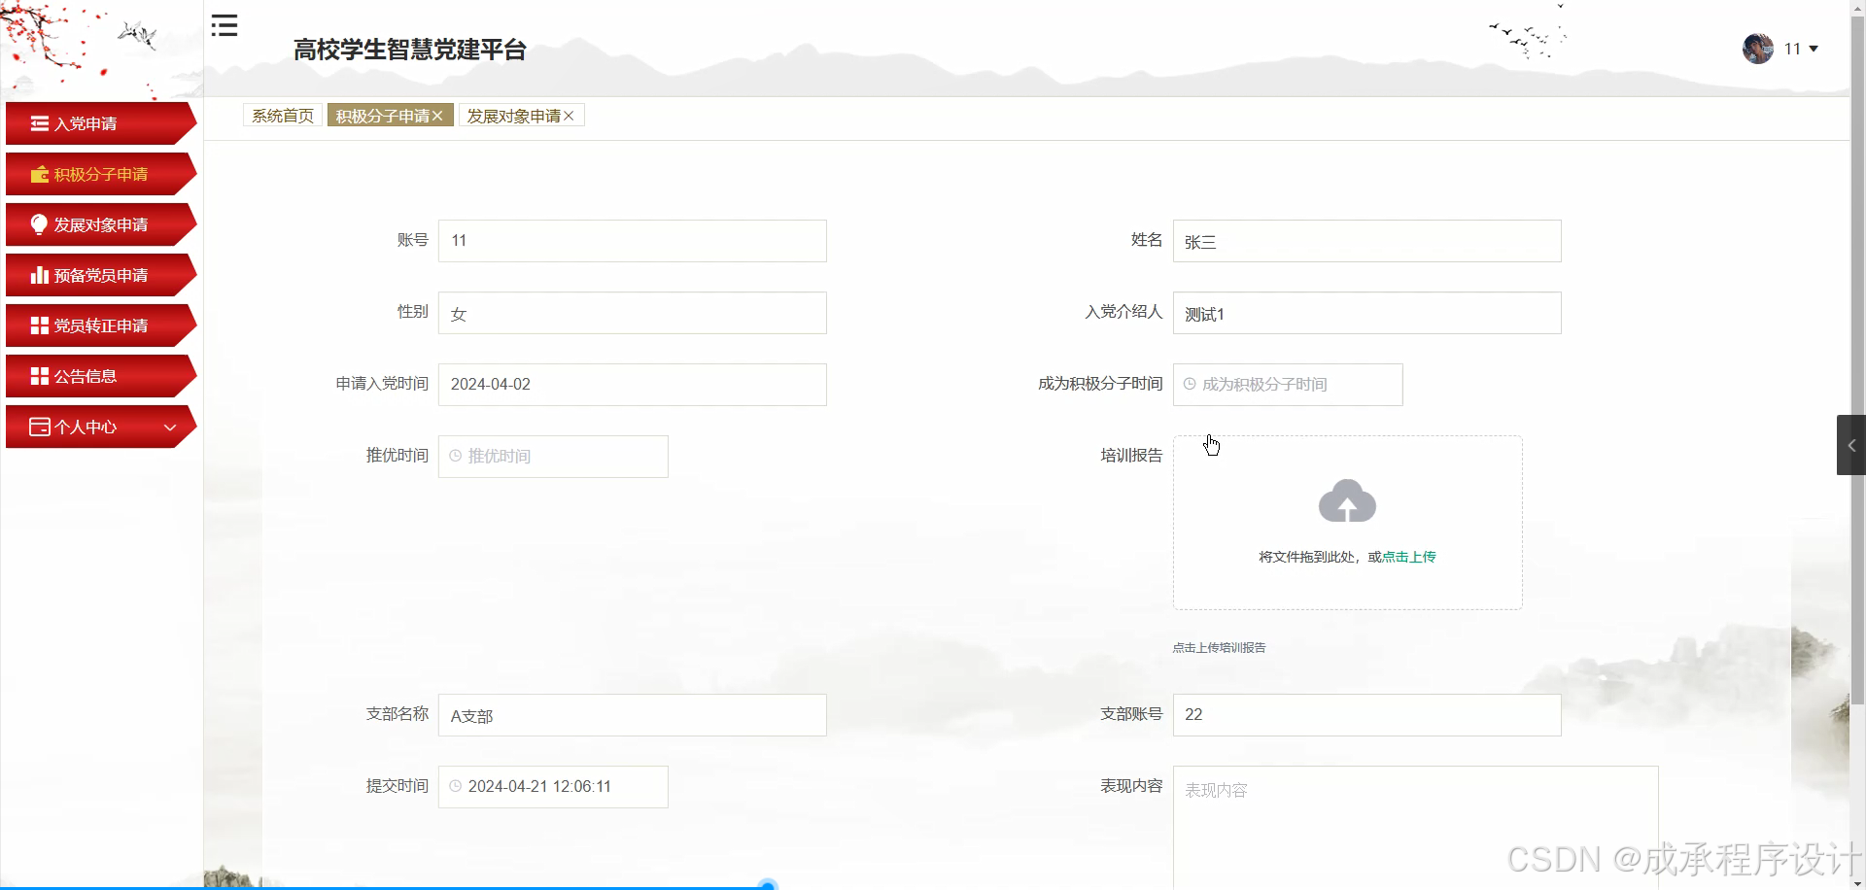Switch to the 系统首页 tab

pyautogui.click(x=283, y=116)
